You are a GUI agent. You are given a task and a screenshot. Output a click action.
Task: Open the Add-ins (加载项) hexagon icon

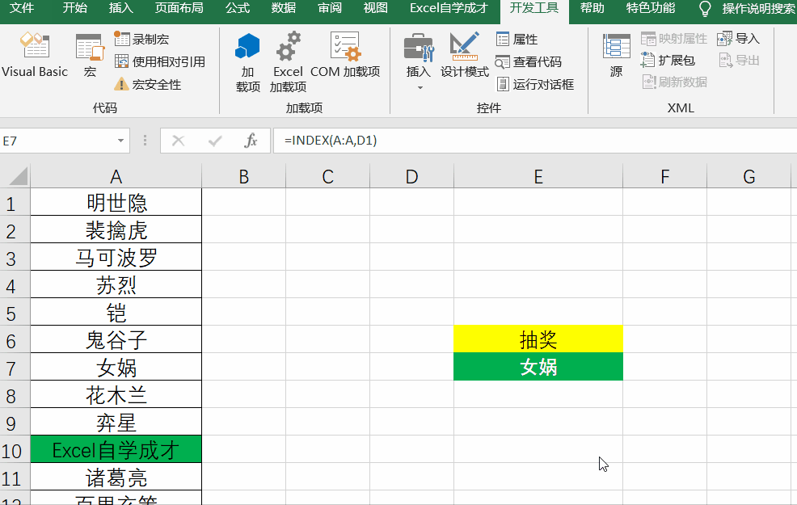[x=247, y=62]
